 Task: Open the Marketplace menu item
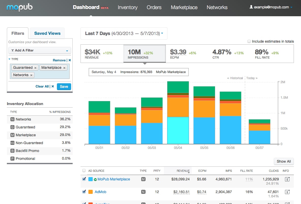pyautogui.click(x=184, y=8)
